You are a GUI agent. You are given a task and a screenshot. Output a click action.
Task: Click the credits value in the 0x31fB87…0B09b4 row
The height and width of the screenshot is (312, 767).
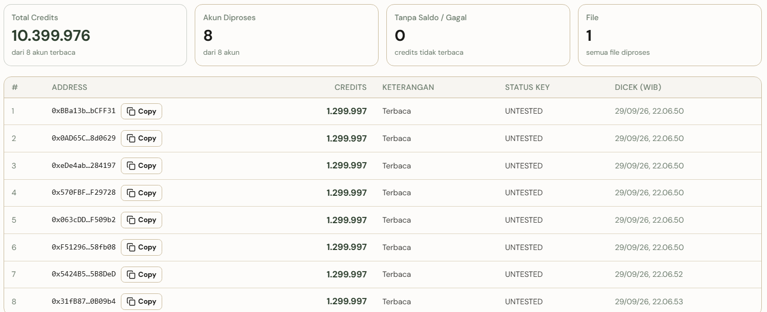click(347, 302)
